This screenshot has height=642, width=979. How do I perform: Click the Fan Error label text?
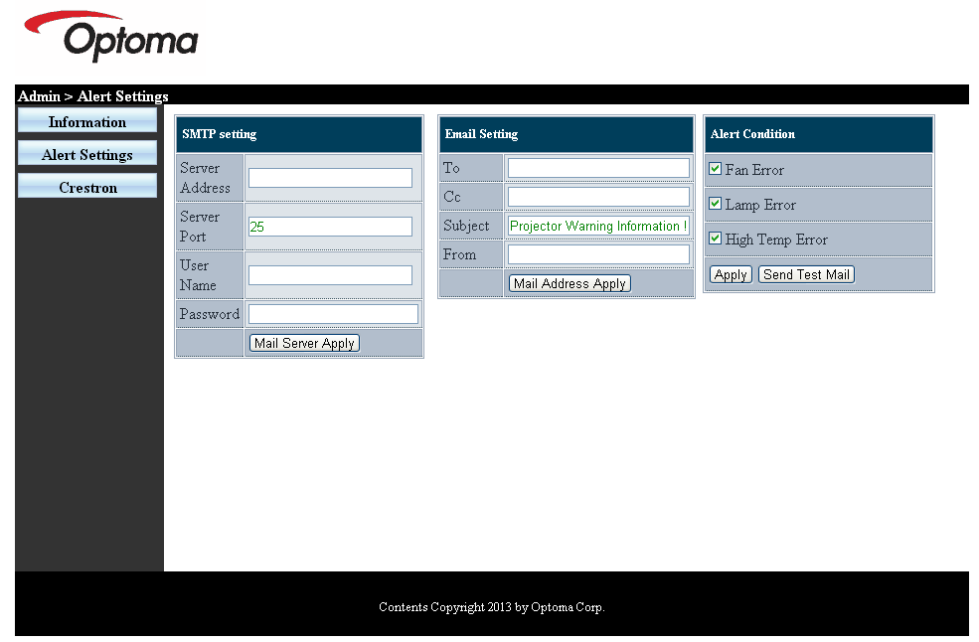(x=754, y=170)
